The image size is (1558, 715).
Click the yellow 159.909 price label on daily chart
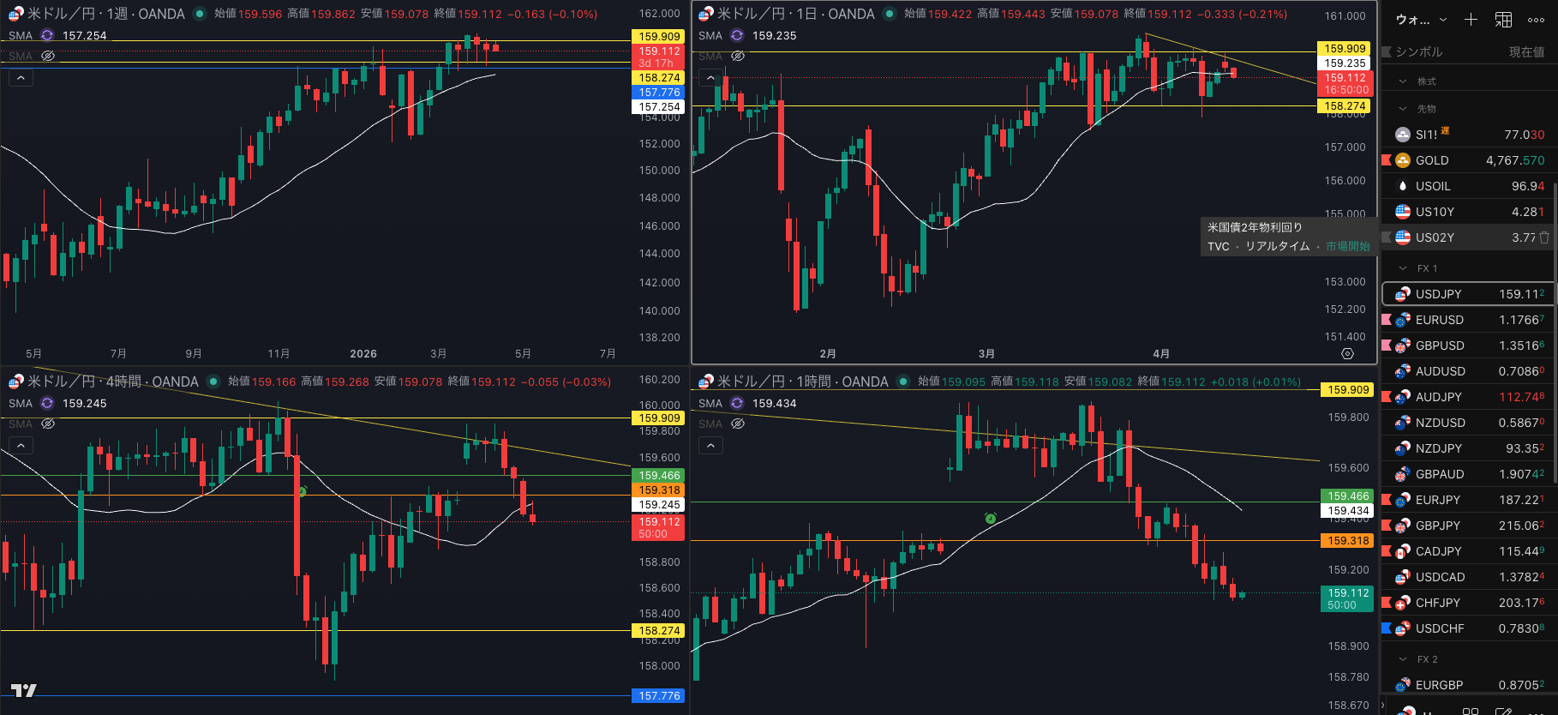[x=1345, y=49]
